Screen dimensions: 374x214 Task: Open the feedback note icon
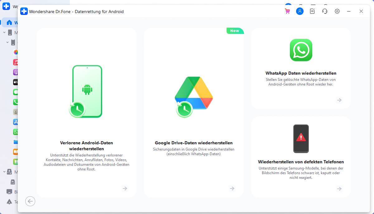(312, 11)
